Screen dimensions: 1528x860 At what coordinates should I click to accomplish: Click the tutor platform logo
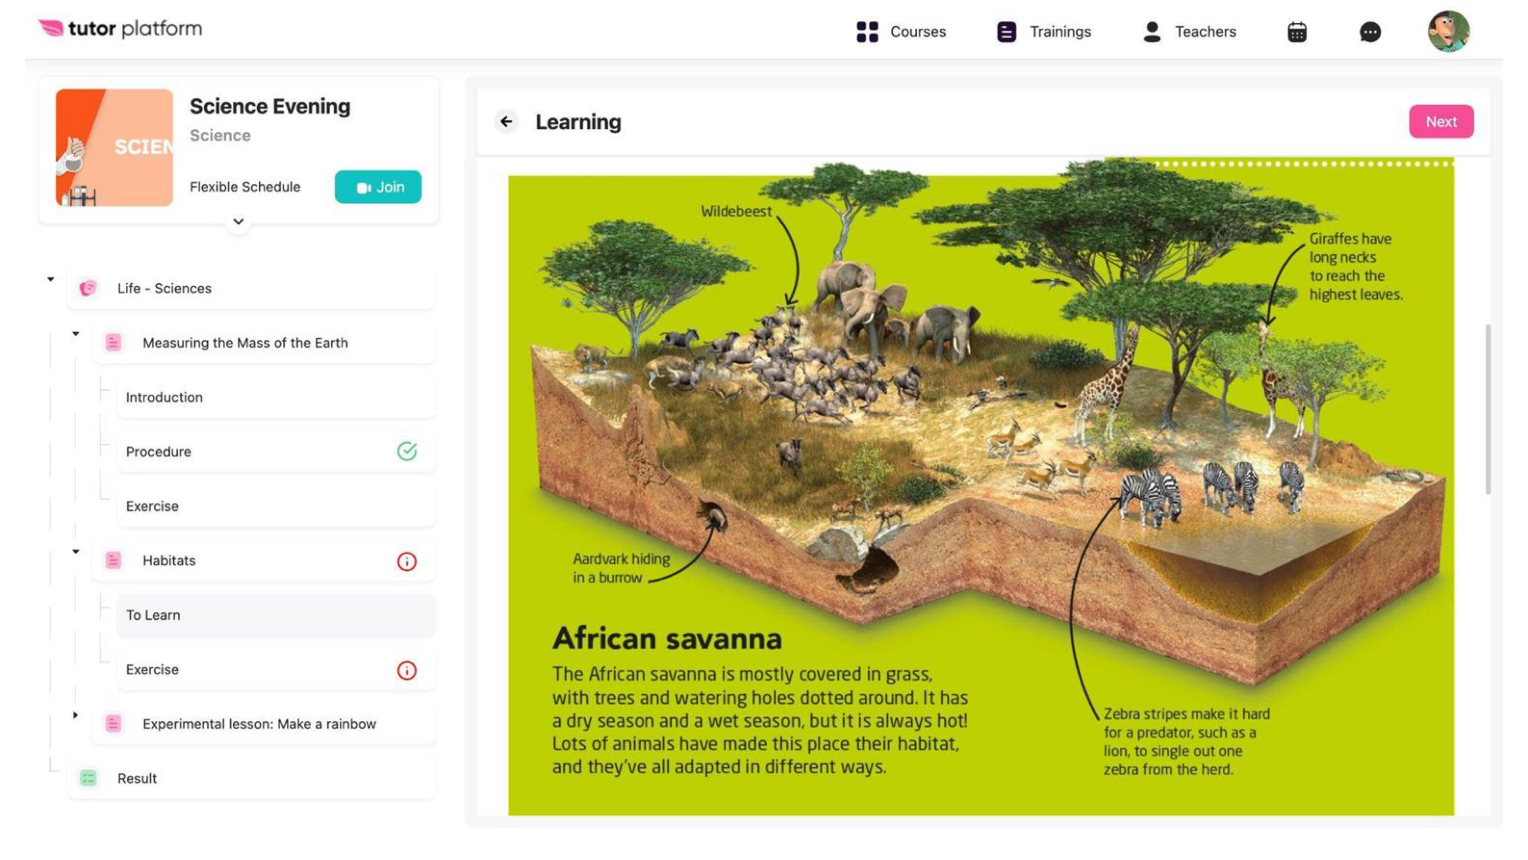(x=120, y=29)
